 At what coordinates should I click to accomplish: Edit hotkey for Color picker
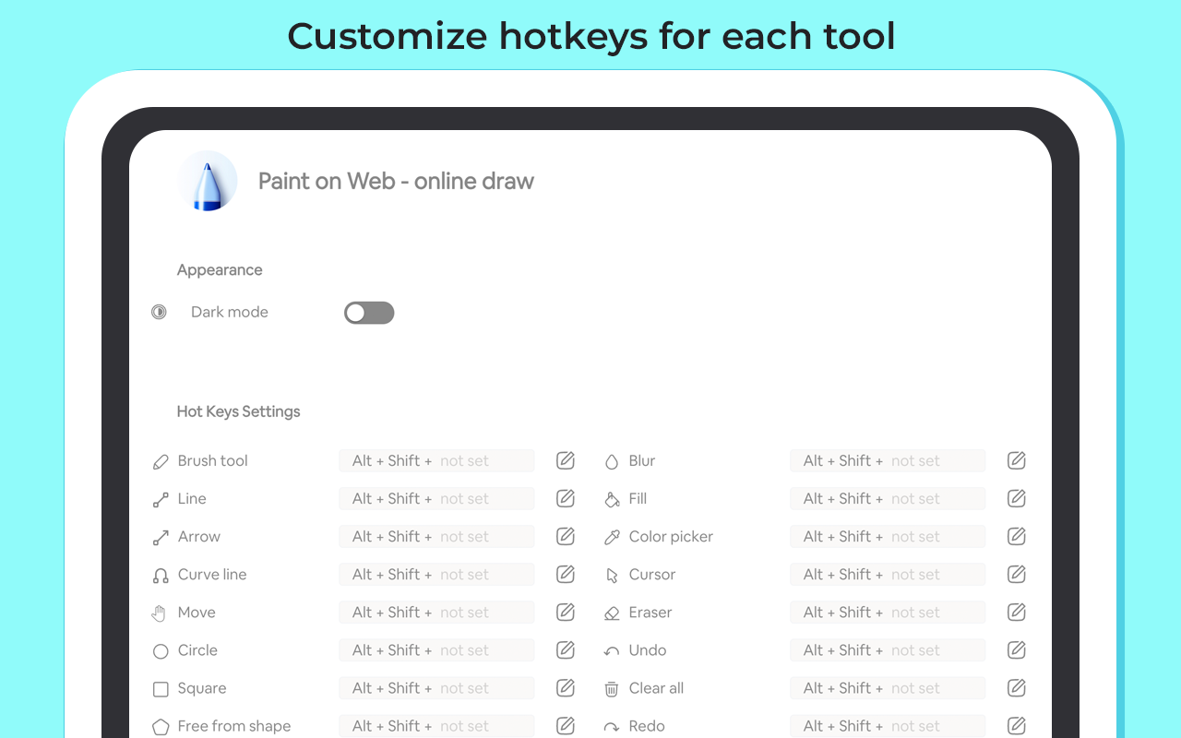[x=1017, y=536]
